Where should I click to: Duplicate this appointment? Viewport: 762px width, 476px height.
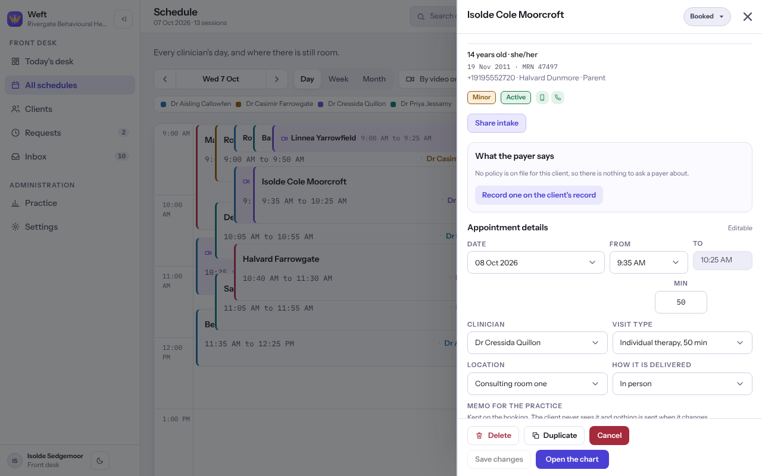pyautogui.click(x=554, y=436)
